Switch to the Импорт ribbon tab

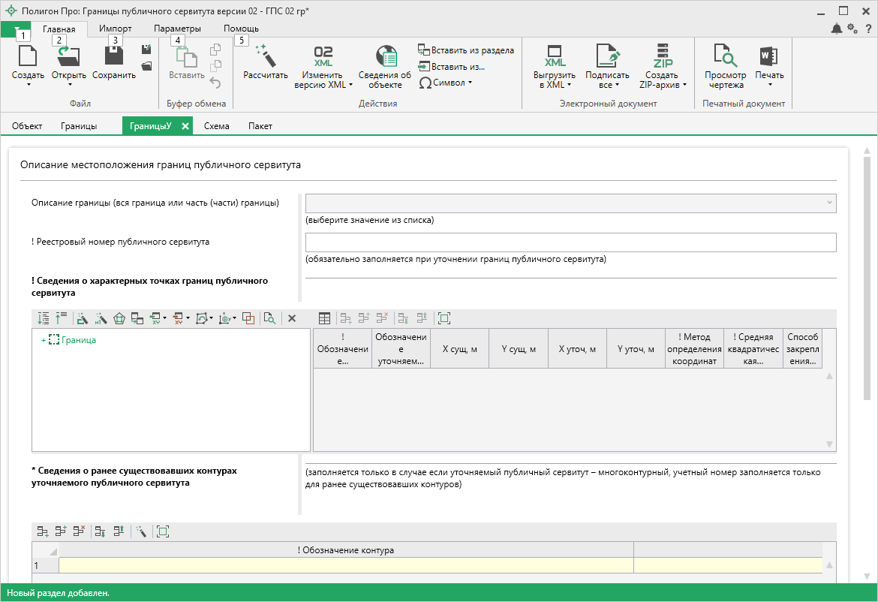(x=116, y=29)
